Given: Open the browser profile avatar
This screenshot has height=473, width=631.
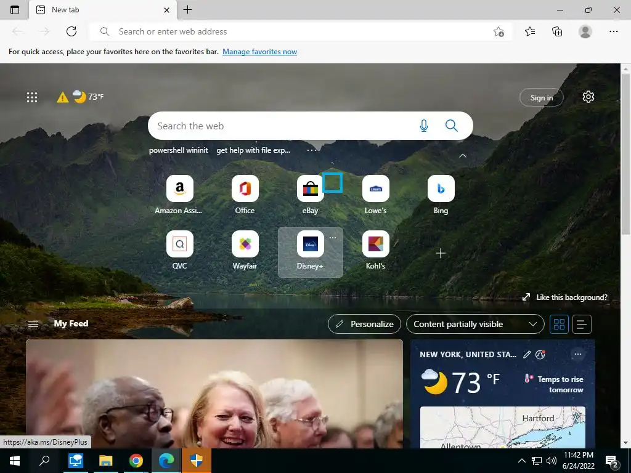Looking at the screenshot, I should pos(585,31).
